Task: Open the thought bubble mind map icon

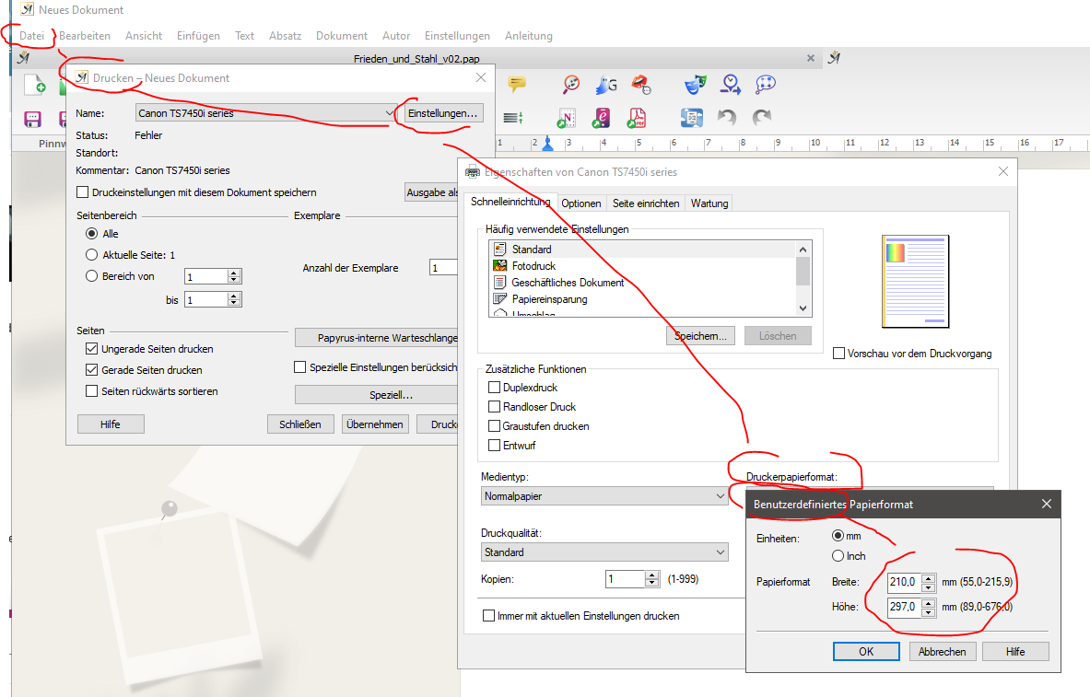Action: [x=766, y=84]
